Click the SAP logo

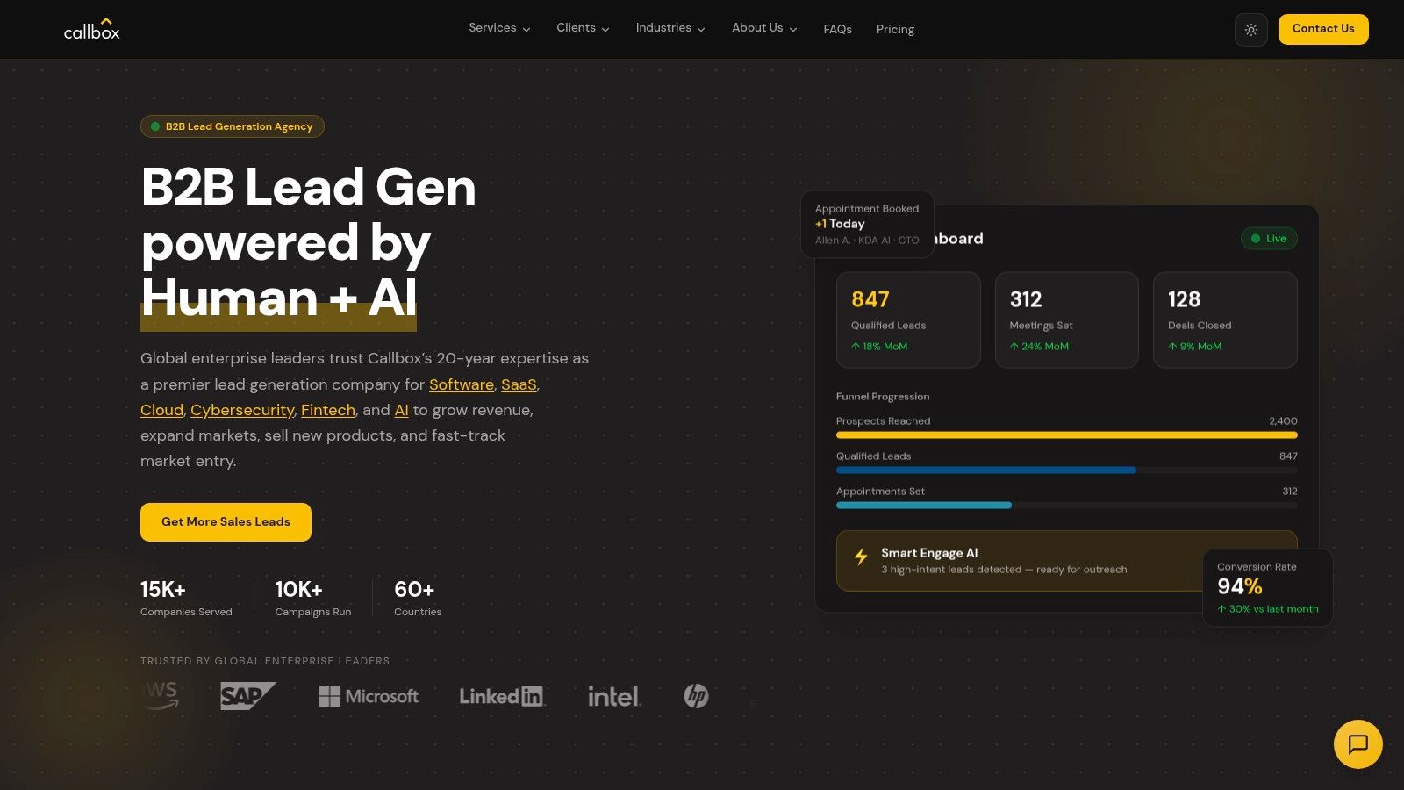248,696
